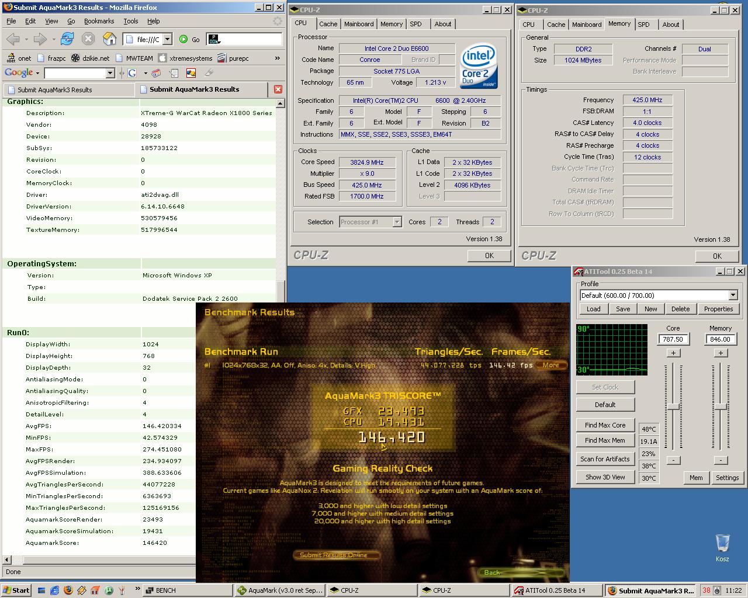Open the Firefox Bookmarks menu
The image size is (748, 598).
[x=99, y=21]
